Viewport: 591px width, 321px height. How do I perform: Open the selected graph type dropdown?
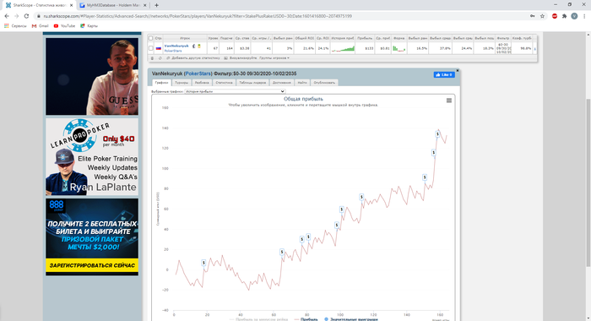235,91
